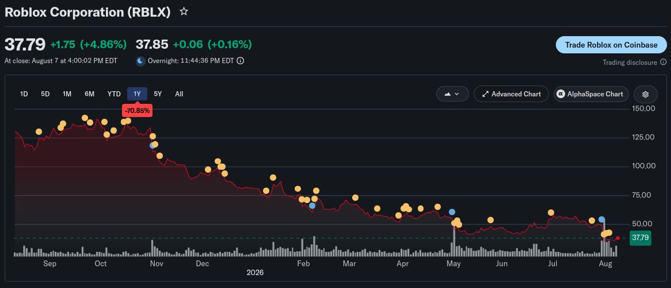Select the 5D time range
Image resolution: width=671 pixels, height=288 pixels.
45,94
